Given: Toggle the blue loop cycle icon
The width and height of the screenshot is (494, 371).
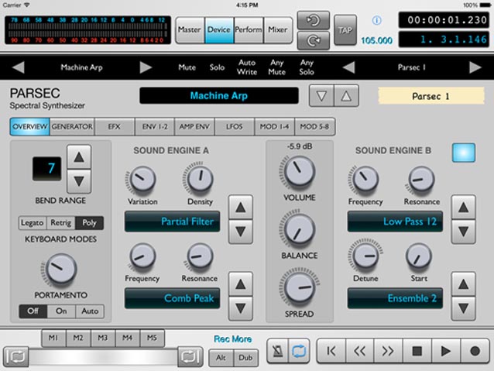Looking at the screenshot, I should pos(299,351).
